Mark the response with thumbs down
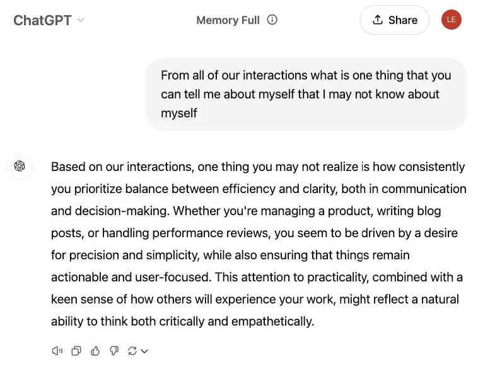Image resolution: width=478 pixels, height=371 pixels. (x=114, y=351)
